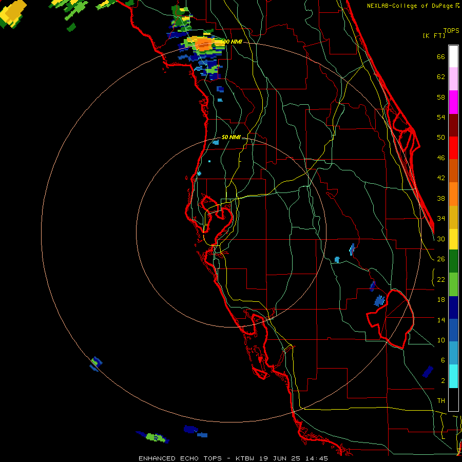
Task: Click the legend value 10
Action: point(441,340)
